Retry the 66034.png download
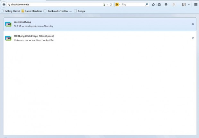Viewport: 199px width, 138px height. 193,38
